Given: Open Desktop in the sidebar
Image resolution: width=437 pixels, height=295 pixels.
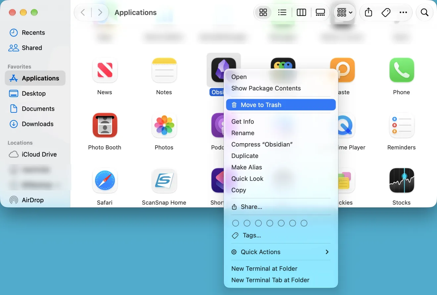Looking at the screenshot, I should pyautogui.click(x=35, y=93).
